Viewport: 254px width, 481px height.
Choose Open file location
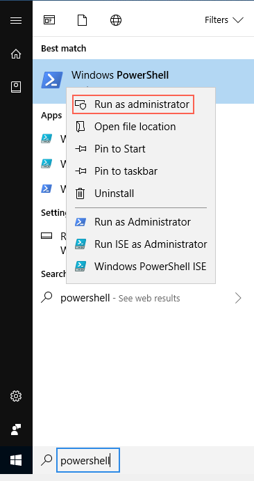pos(141,127)
